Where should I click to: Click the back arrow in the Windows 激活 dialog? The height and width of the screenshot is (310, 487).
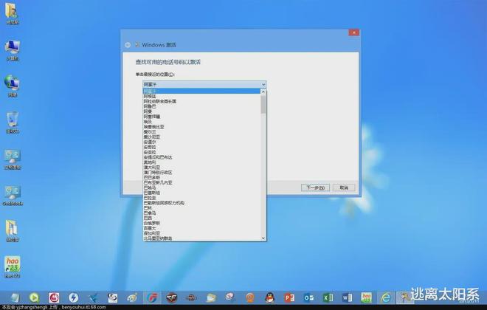coord(128,45)
